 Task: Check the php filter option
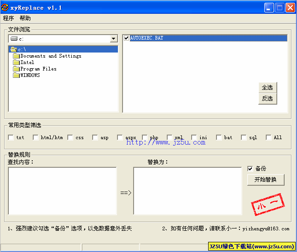click(x=145, y=137)
